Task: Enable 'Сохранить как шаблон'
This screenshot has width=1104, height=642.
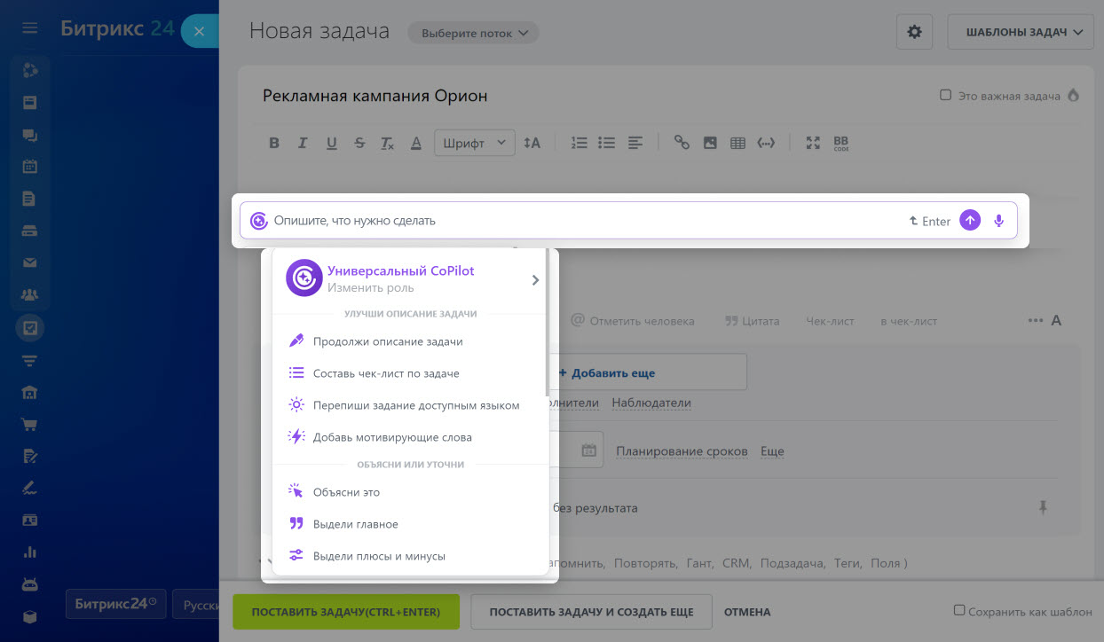Action: pyautogui.click(x=959, y=609)
